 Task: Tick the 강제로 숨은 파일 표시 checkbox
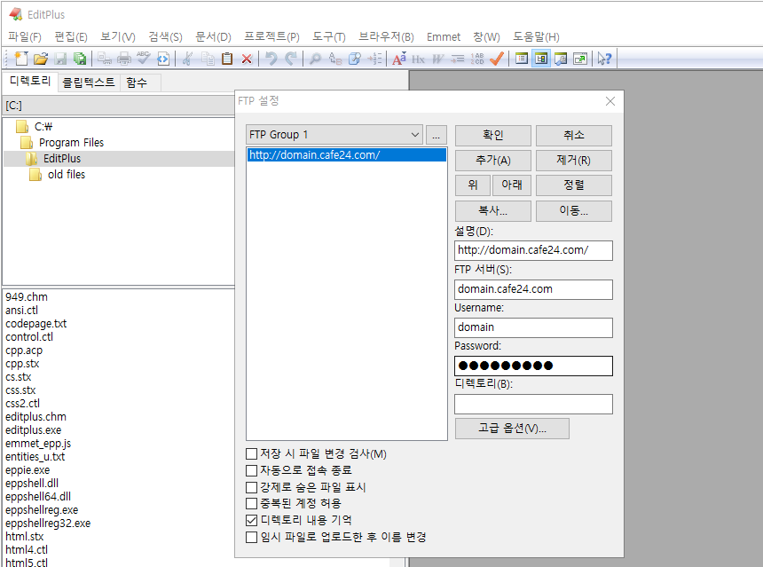pyautogui.click(x=252, y=487)
